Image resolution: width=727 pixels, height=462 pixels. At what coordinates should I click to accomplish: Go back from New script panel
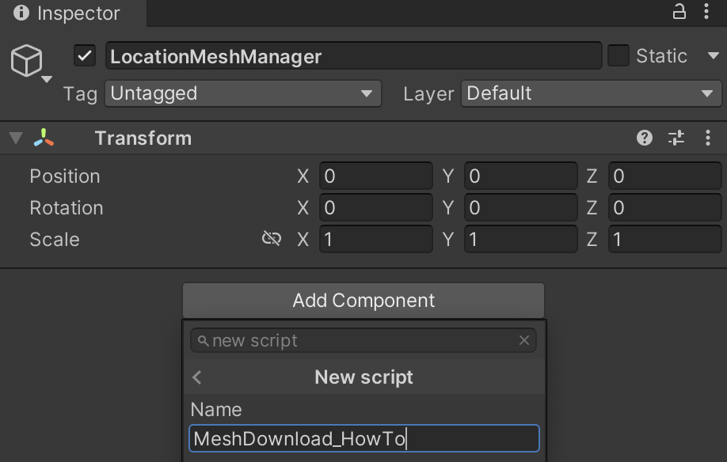[x=197, y=377]
